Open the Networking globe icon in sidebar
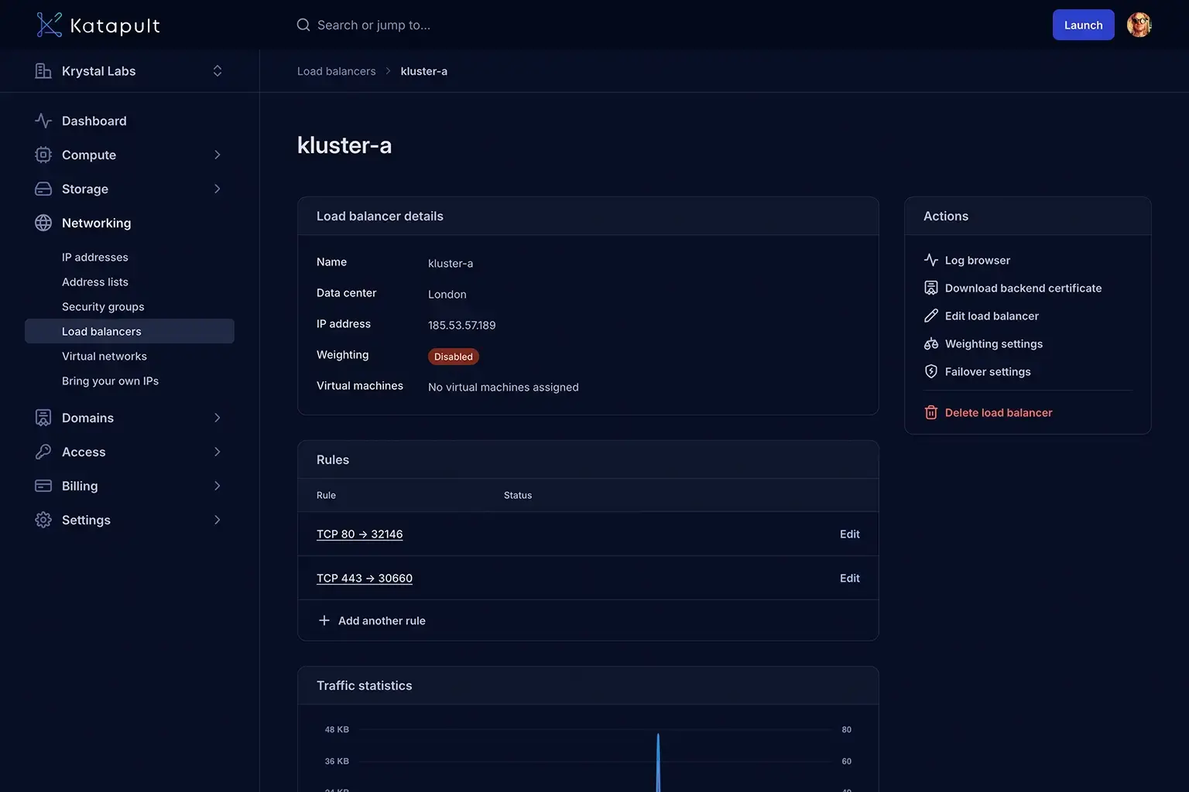This screenshot has width=1189, height=792. click(43, 223)
